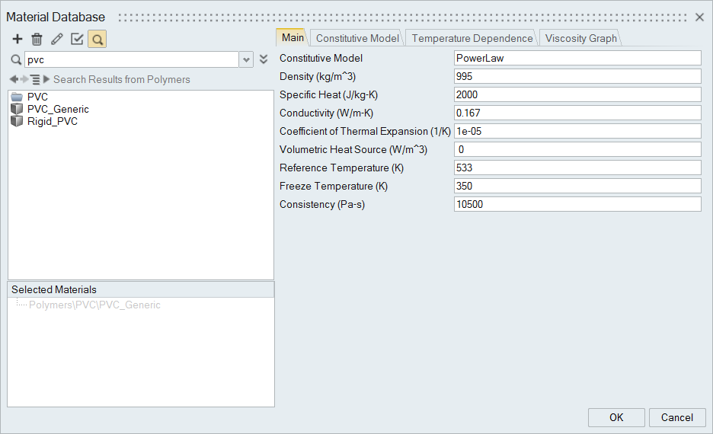Click the forward navigation arrow icon

[x=24, y=79]
